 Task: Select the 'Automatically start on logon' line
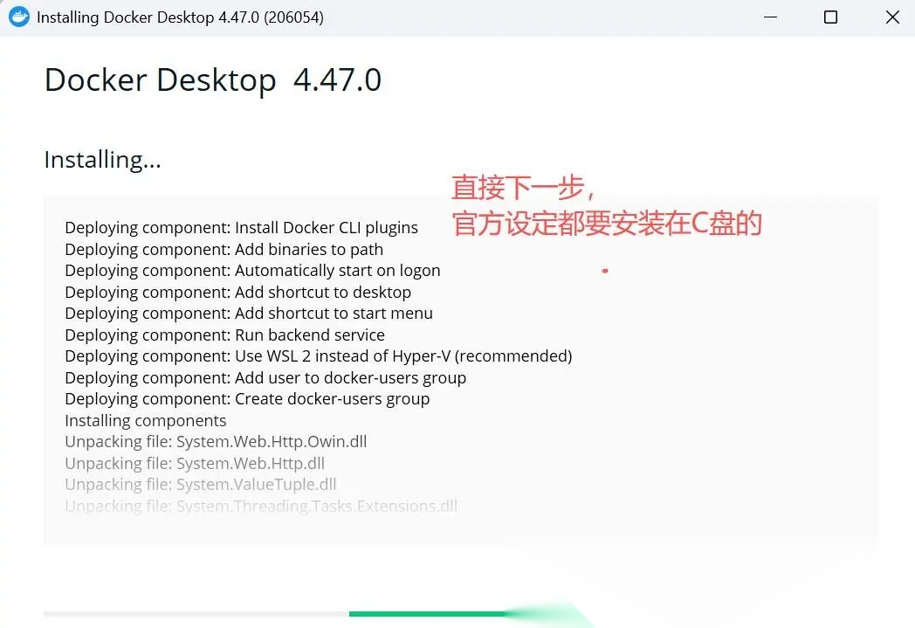pos(252,271)
